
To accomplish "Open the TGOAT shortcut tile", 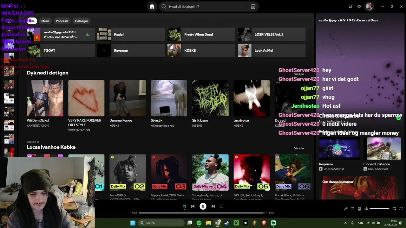I will pyautogui.click(x=61, y=51).
